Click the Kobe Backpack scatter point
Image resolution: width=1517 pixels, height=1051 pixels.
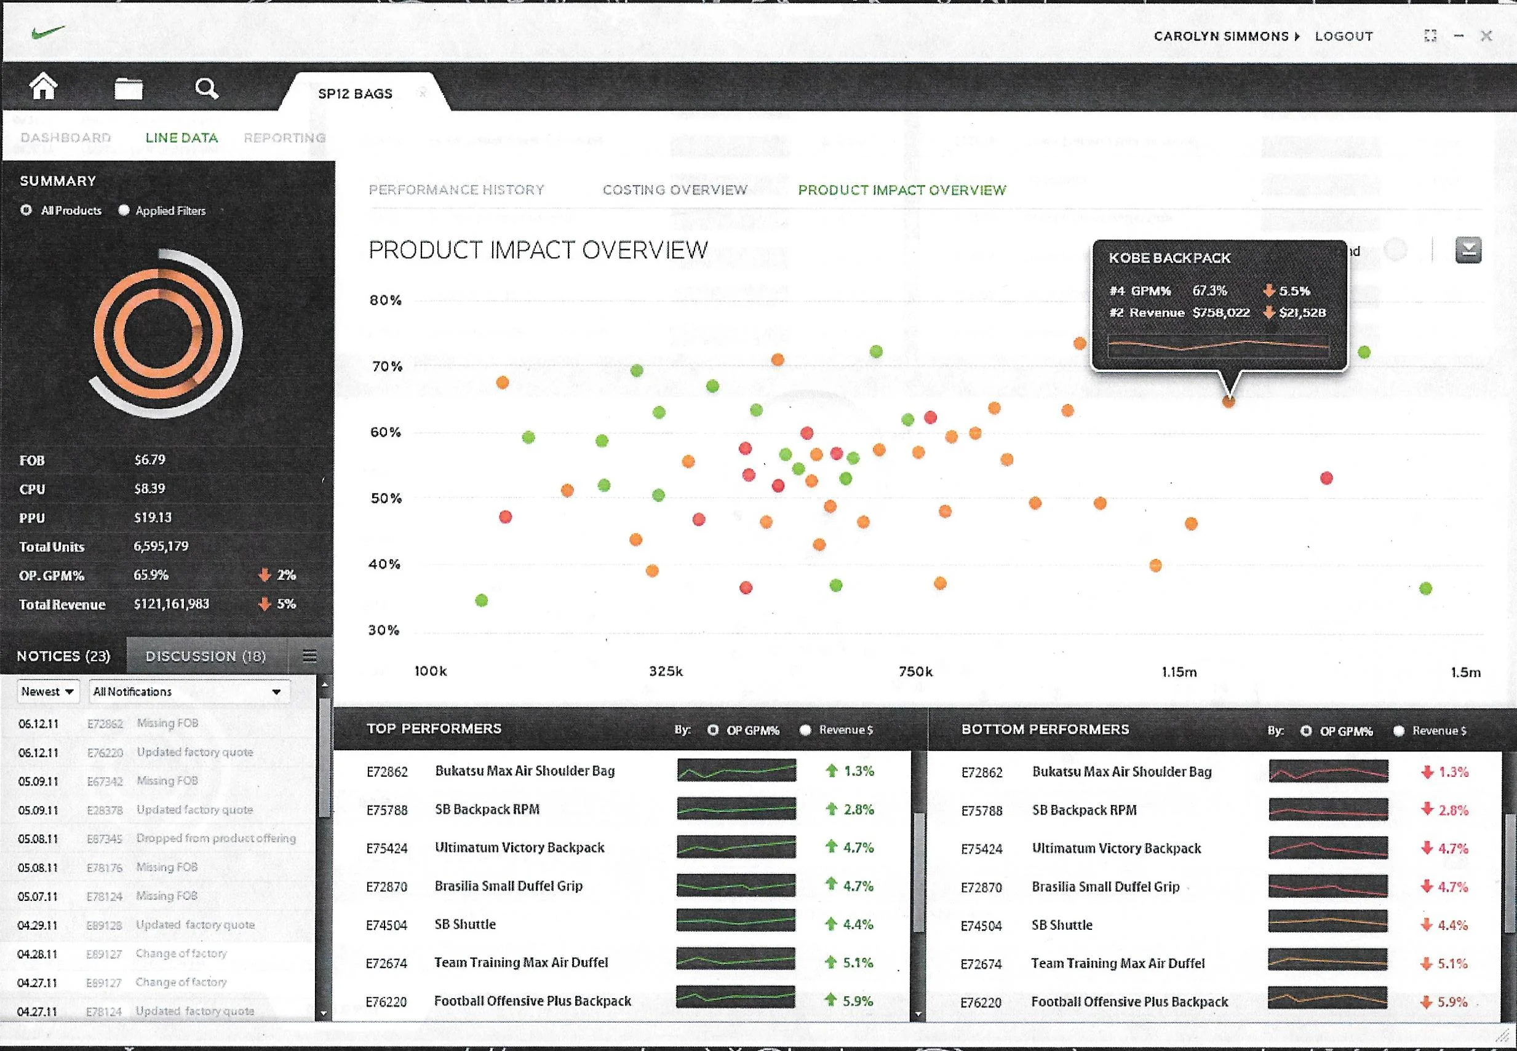click(x=1228, y=401)
